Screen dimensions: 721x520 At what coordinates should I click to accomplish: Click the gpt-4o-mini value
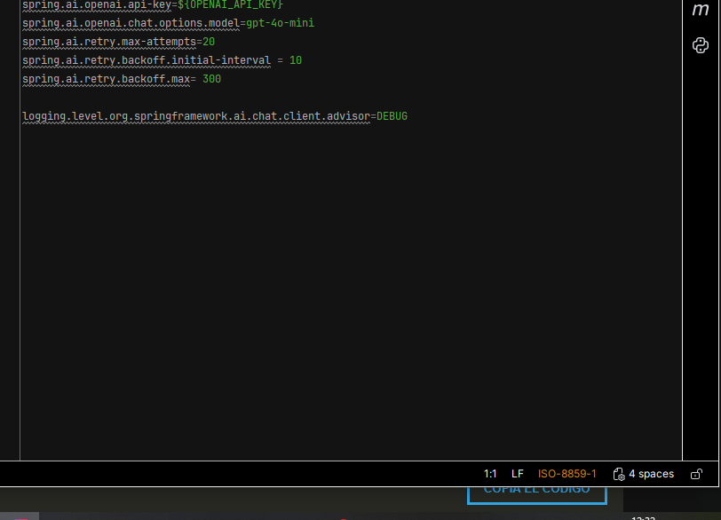point(280,23)
